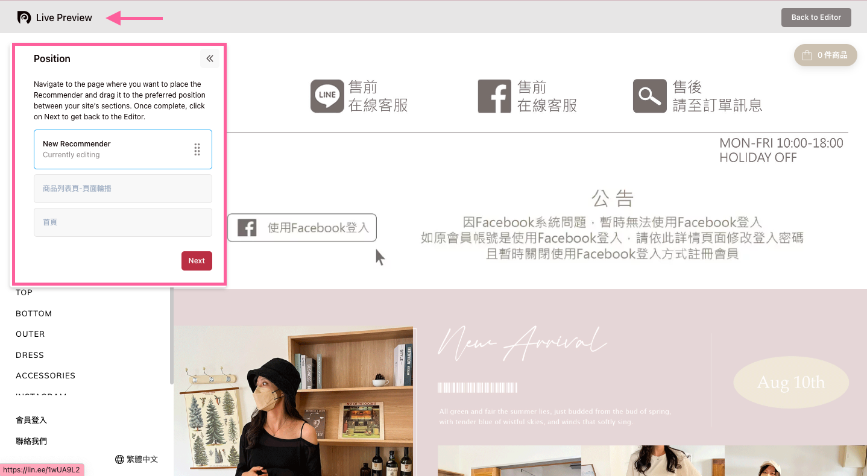Open the TOP category

coord(24,293)
